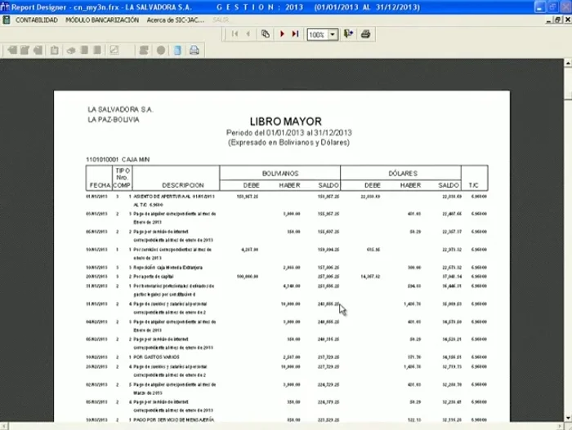Jump to the last report page
This screenshot has height=430, width=572.
[x=295, y=34]
